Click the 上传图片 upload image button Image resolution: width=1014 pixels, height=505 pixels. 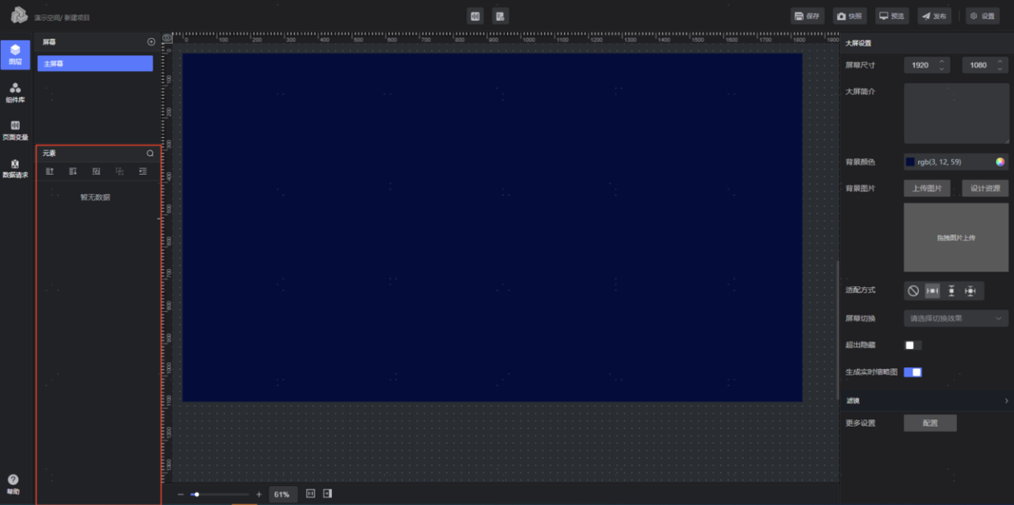(x=927, y=188)
